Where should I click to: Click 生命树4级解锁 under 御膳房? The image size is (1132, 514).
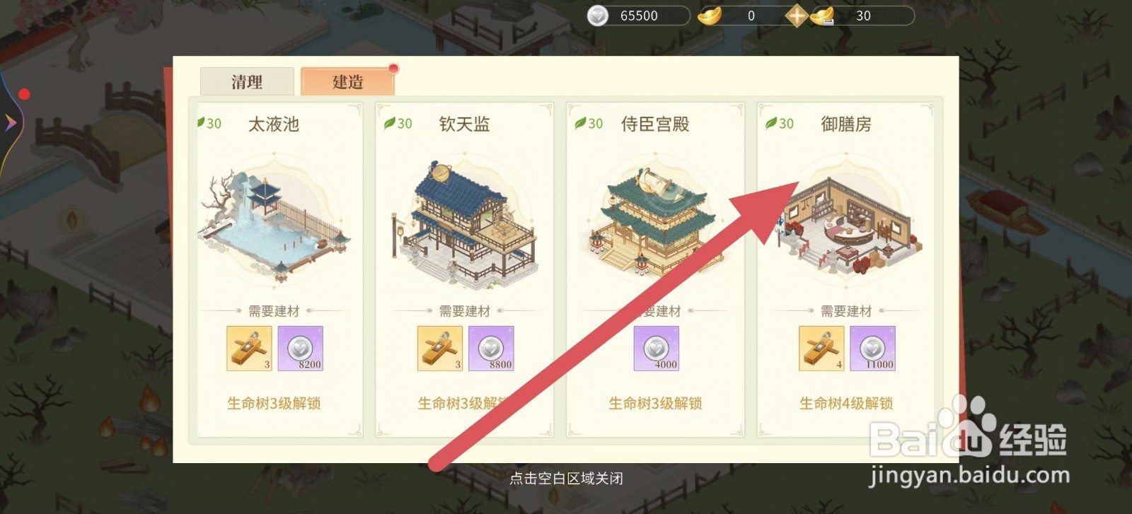point(846,403)
